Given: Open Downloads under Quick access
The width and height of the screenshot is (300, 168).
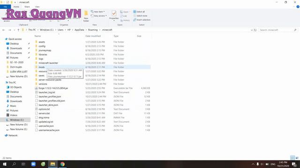Looking at the screenshot, I should [x=16, y=48].
